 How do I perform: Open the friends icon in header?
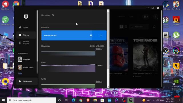tap(146, 17)
